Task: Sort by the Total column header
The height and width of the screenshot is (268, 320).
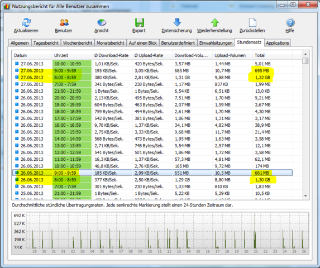Action: [273, 55]
